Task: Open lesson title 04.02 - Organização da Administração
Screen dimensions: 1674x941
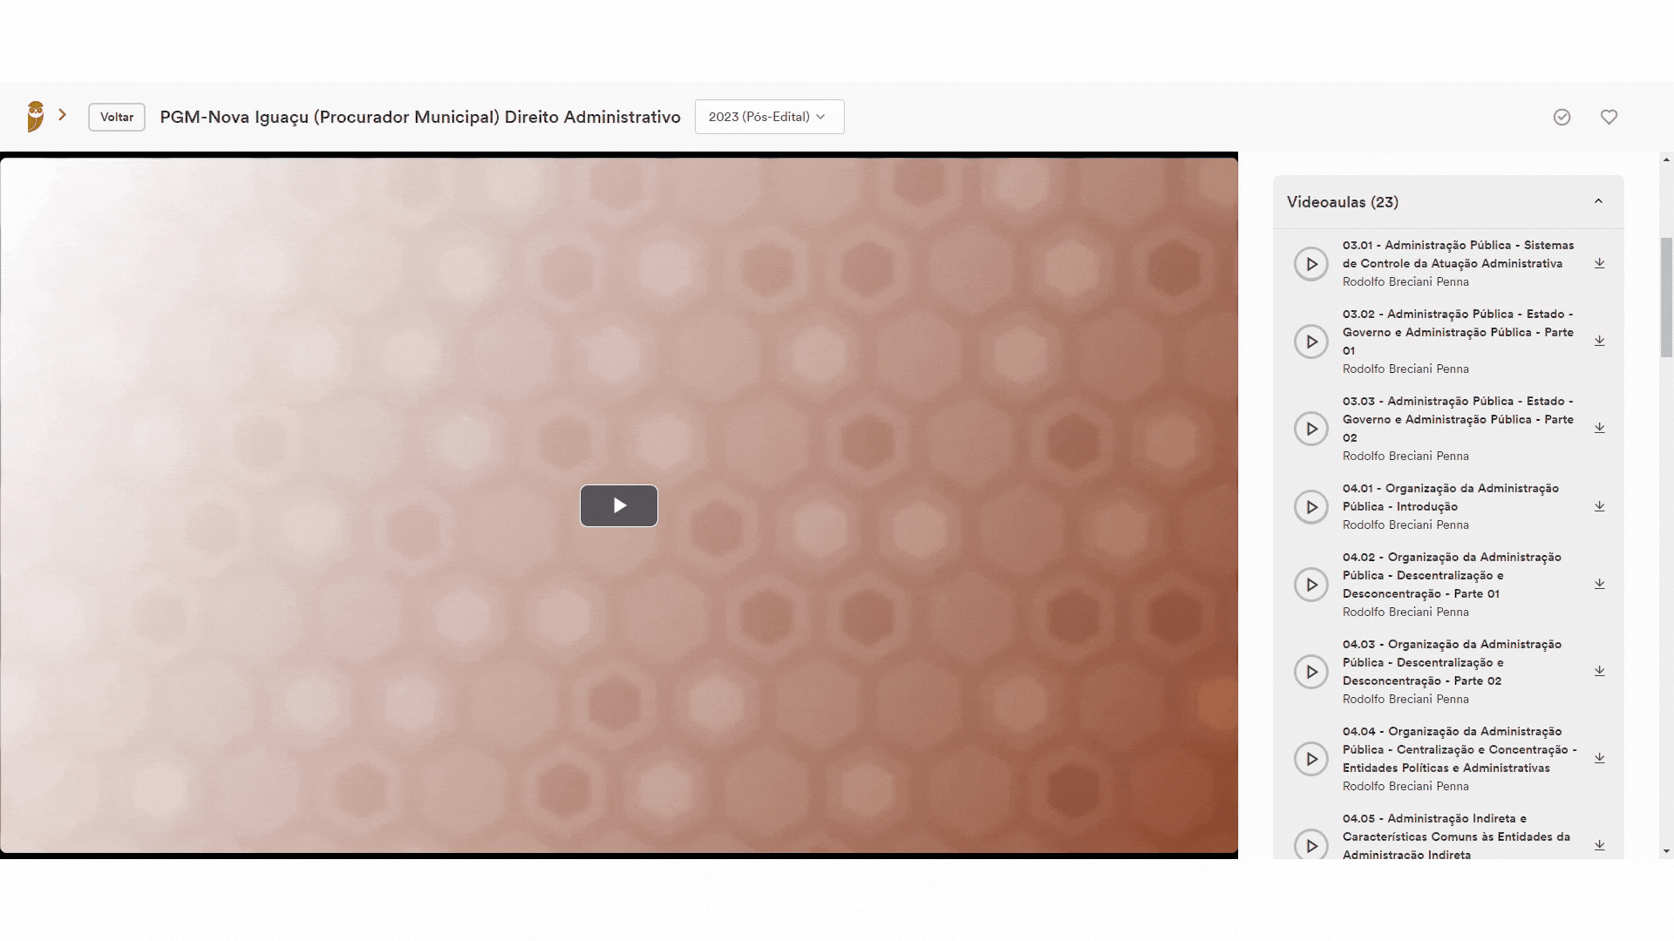Action: [1452, 575]
